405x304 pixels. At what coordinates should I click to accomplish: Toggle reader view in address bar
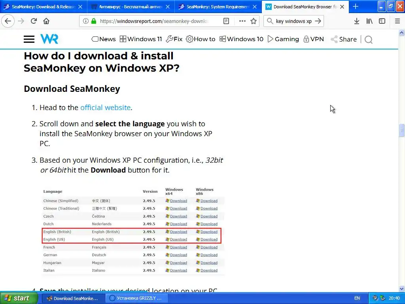click(226, 21)
